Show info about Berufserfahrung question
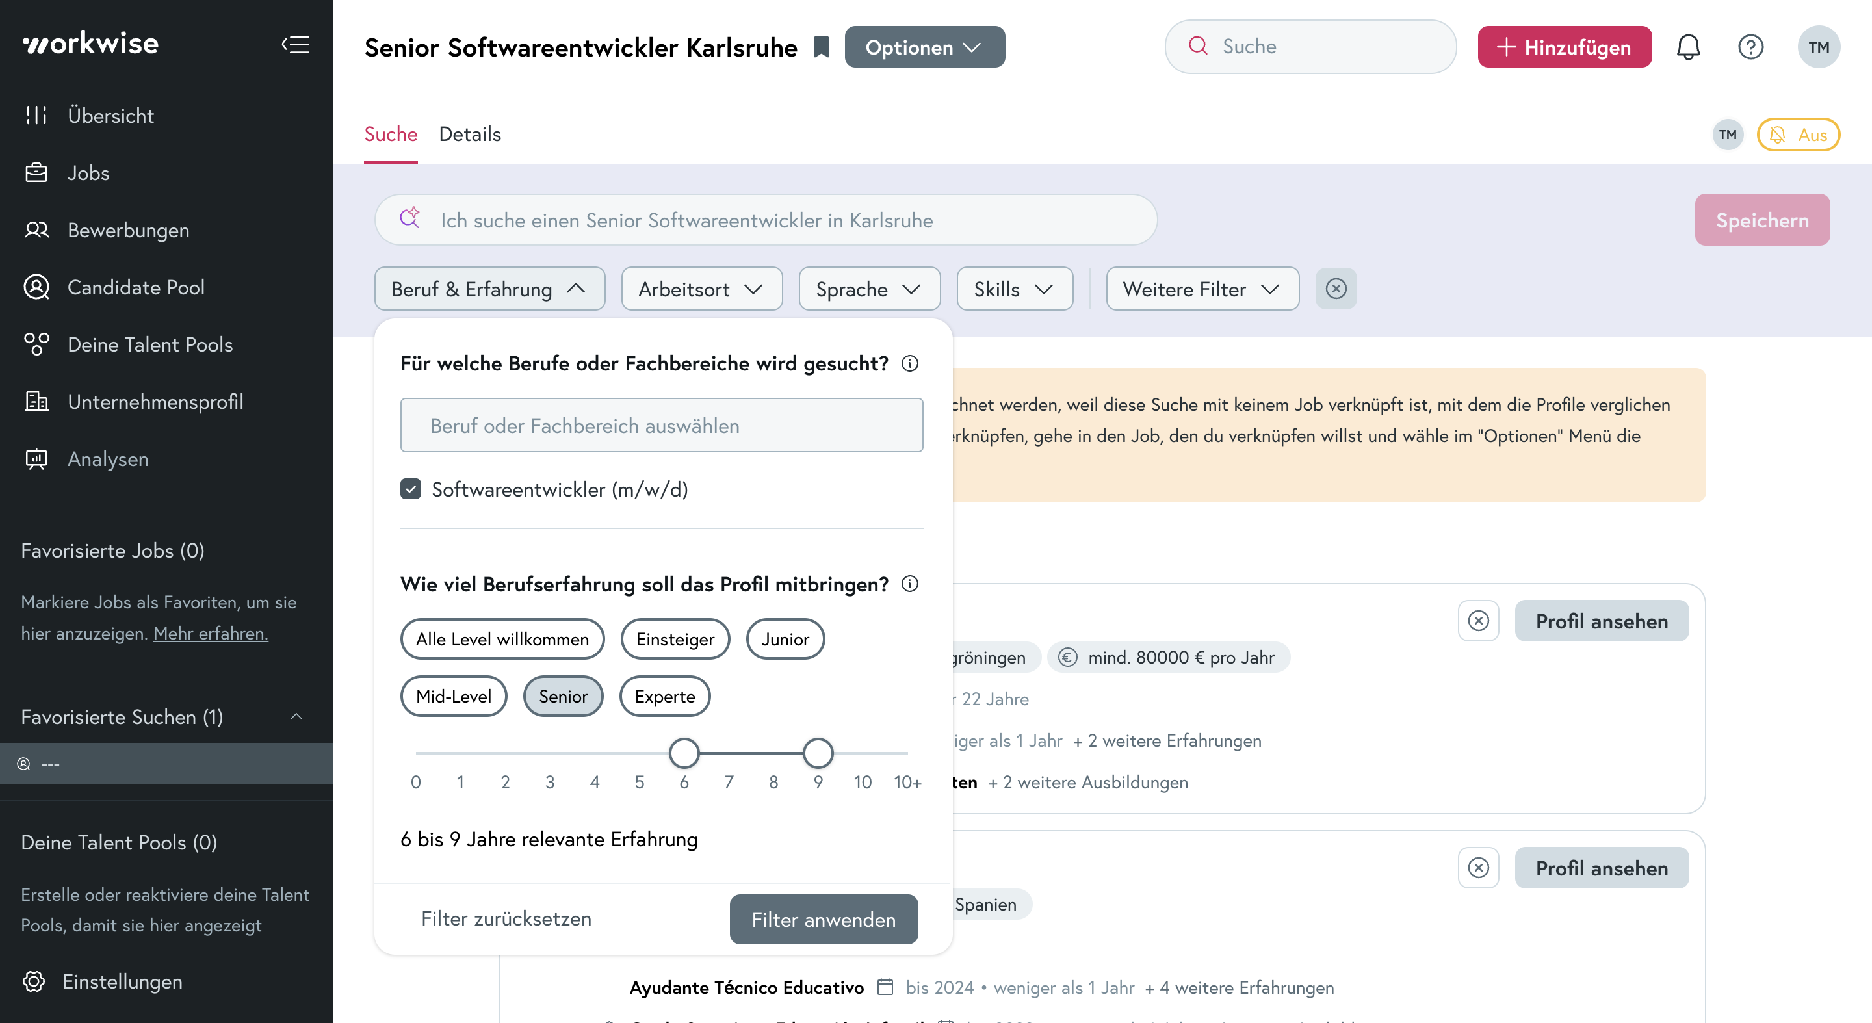The width and height of the screenshot is (1872, 1023). pos(911,584)
